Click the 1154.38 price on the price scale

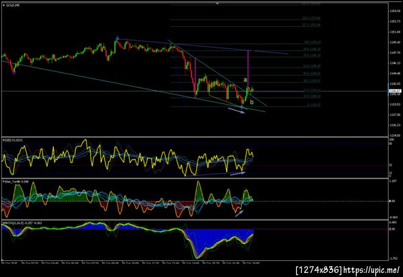point(394,11)
